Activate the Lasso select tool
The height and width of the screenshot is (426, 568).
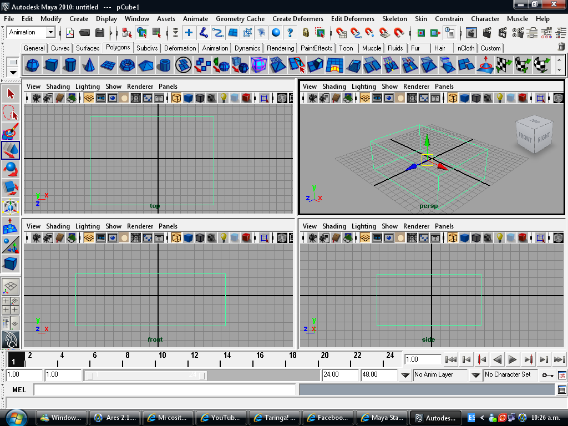tap(11, 113)
